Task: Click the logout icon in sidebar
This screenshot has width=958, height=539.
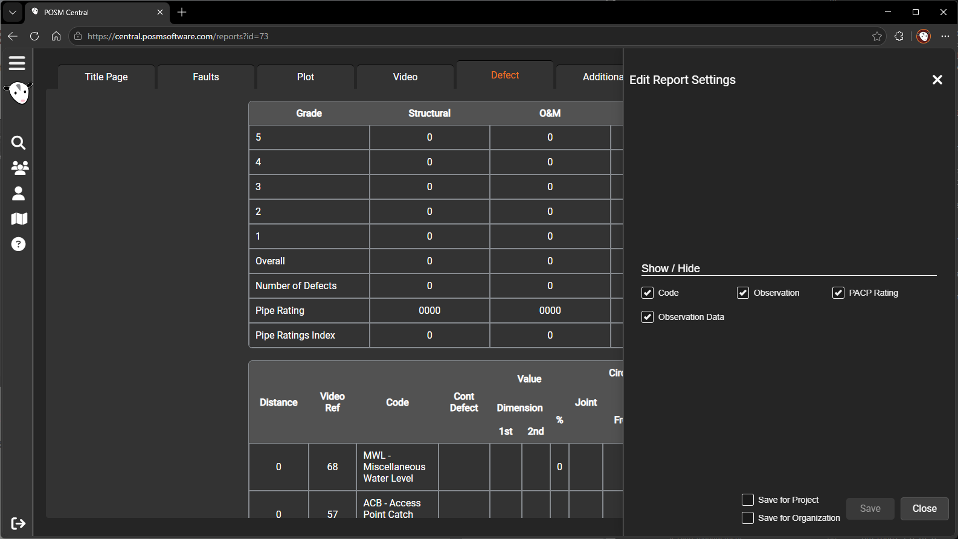Action: (x=19, y=523)
